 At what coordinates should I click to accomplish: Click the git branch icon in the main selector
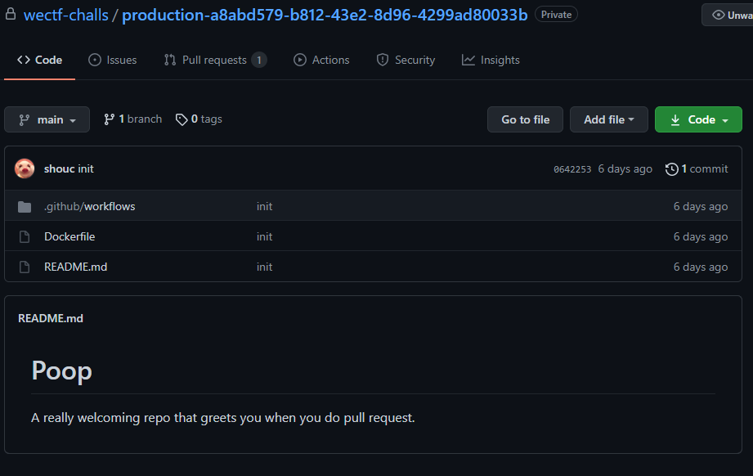(x=24, y=120)
